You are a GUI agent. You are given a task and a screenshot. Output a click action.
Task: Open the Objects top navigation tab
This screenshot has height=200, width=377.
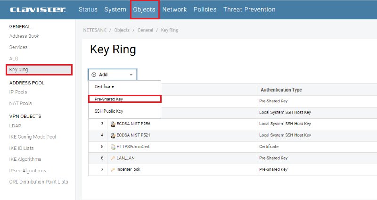coord(144,9)
